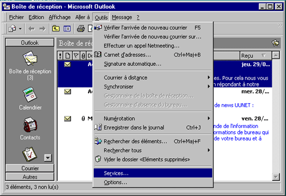Choose Effectuer un appel Netmeeting...
The width and height of the screenshot is (286, 196).
[153, 46]
